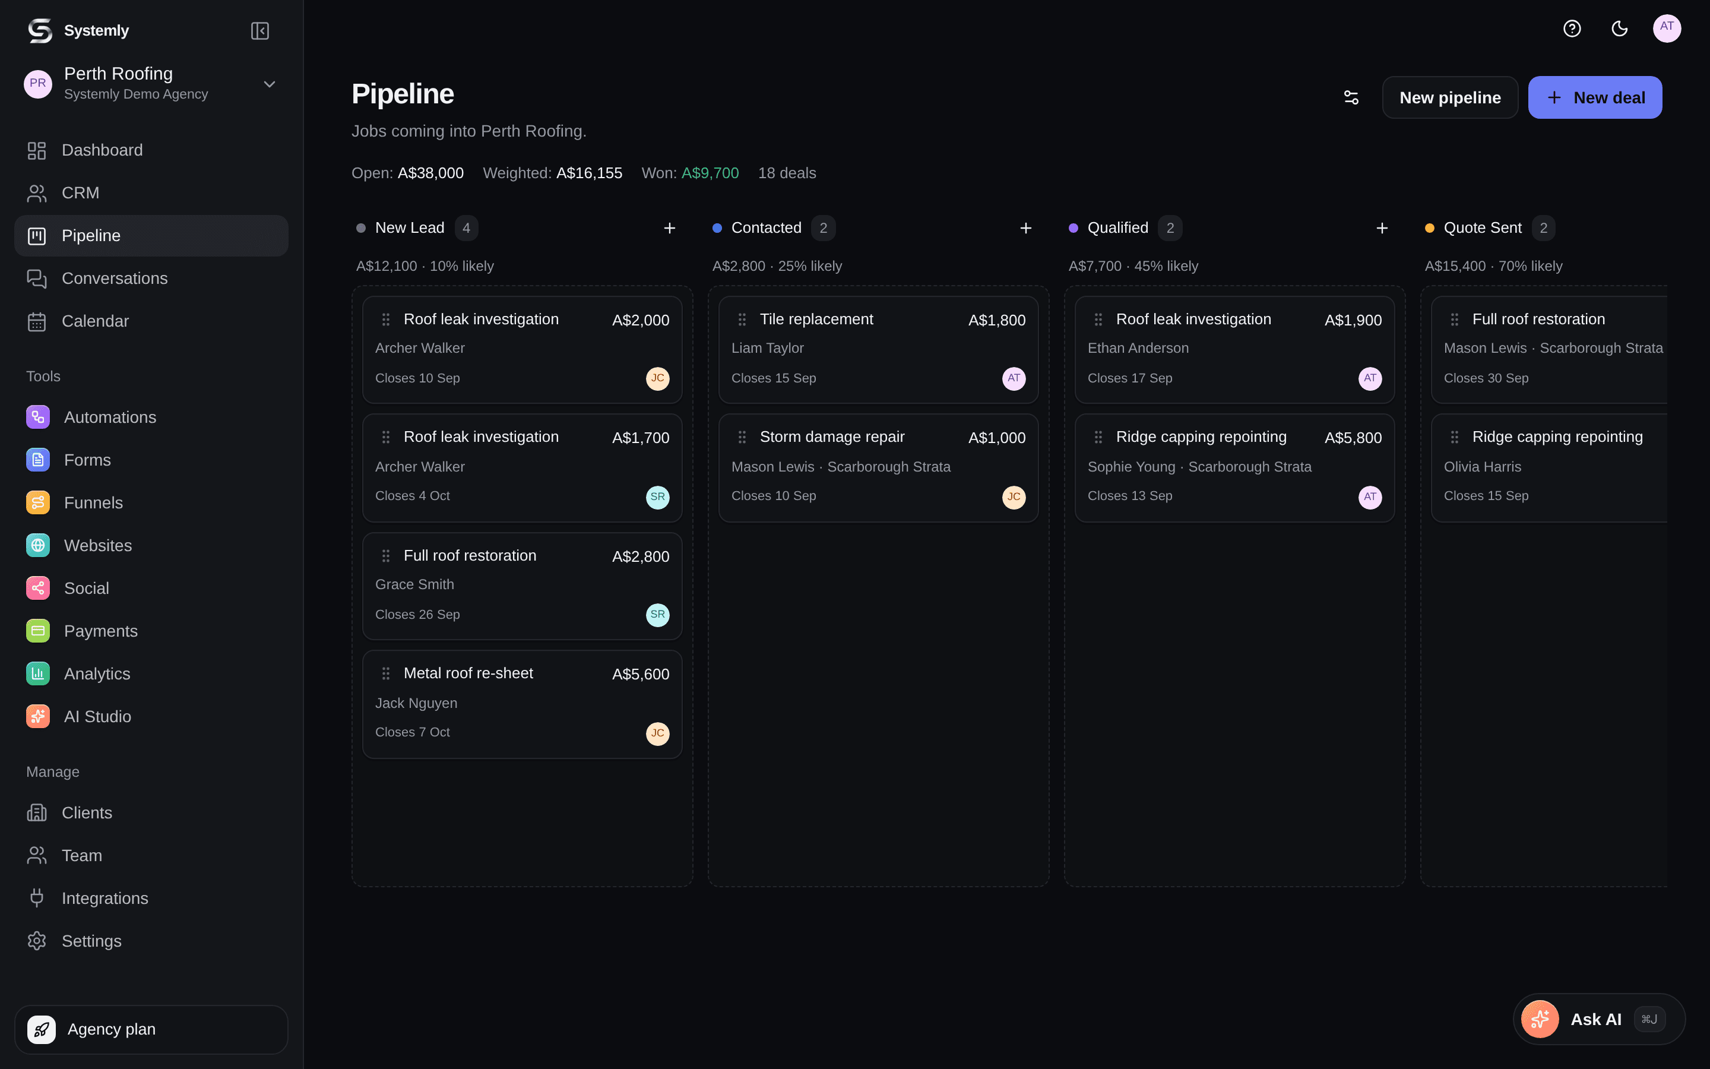Click the New deal button
Screen dimensions: 1710x1069
pyautogui.click(x=1595, y=97)
